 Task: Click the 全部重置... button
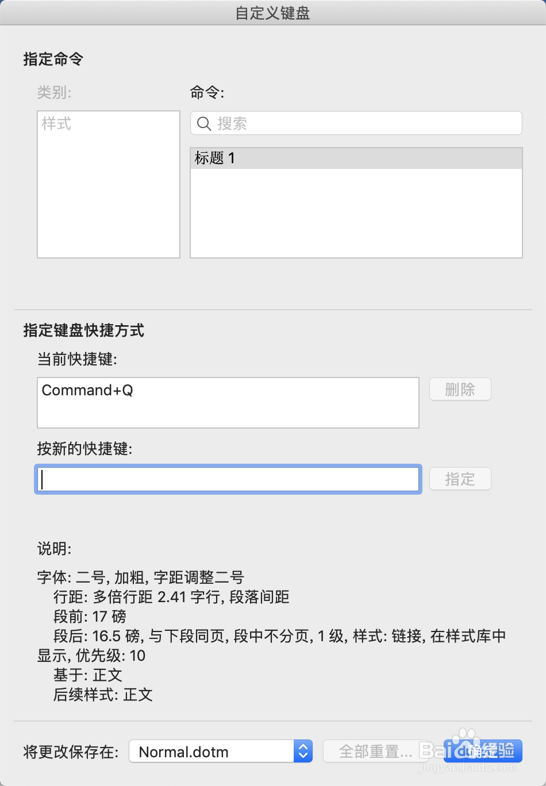coord(376,751)
